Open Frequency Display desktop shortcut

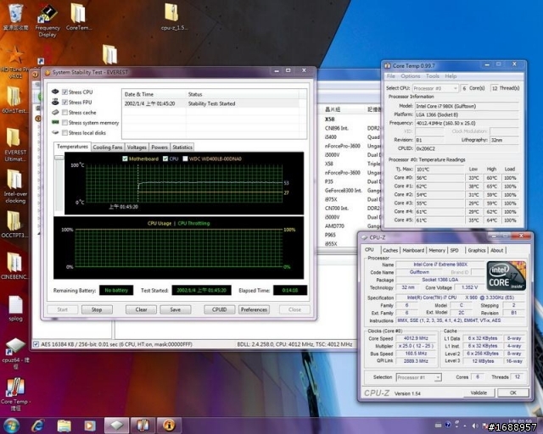click(x=48, y=20)
